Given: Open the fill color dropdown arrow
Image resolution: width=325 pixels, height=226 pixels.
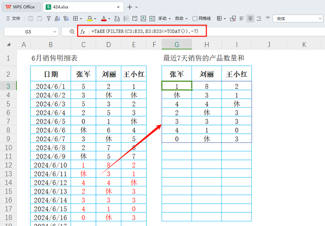Looking at the screenshot, I should tap(95, 19).
